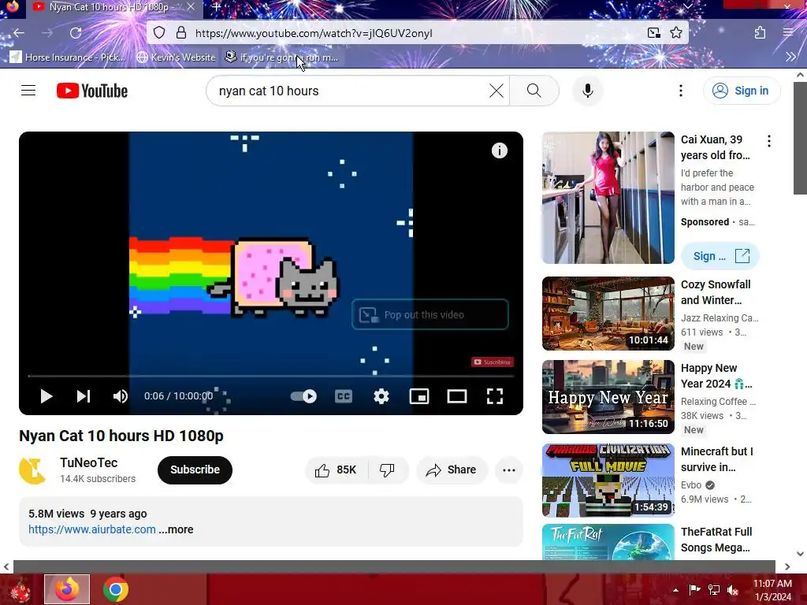Screen dimensions: 807x605
Task: Enter full screen mode
Action: (x=495, y=396)
